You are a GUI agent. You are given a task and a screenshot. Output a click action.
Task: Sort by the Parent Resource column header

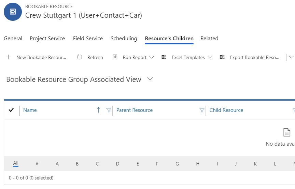135,110
